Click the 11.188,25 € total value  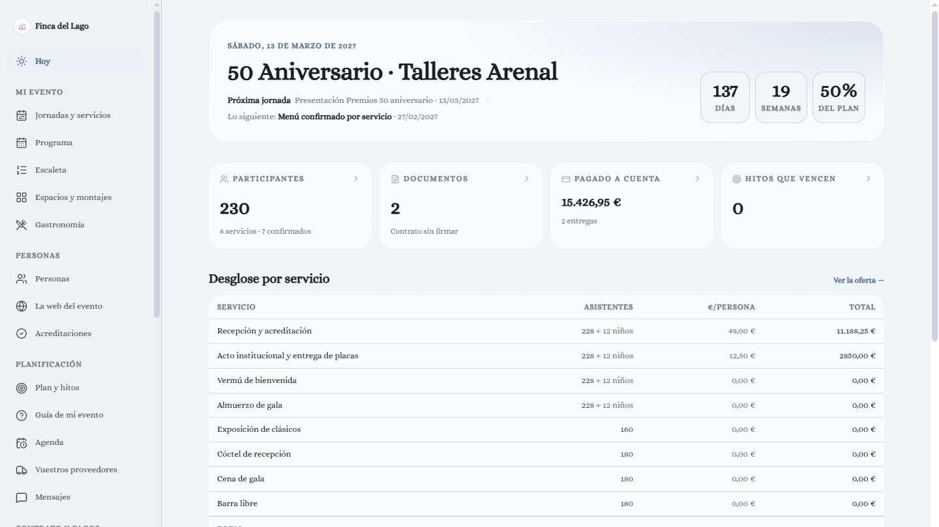coord(856,331)
